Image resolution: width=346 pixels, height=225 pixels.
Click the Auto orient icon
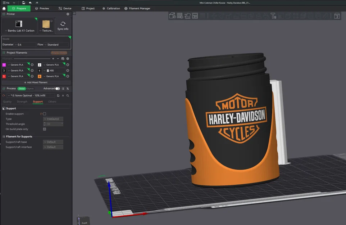click(x=187, y=16)
